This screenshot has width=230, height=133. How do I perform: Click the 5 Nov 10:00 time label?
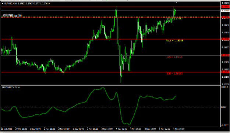coord(179,129)
